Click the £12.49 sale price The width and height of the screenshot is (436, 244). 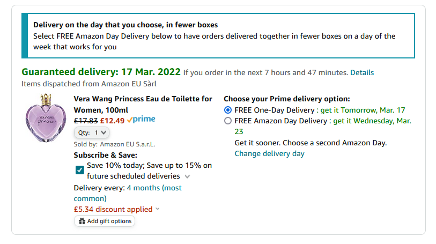point(112,121)
